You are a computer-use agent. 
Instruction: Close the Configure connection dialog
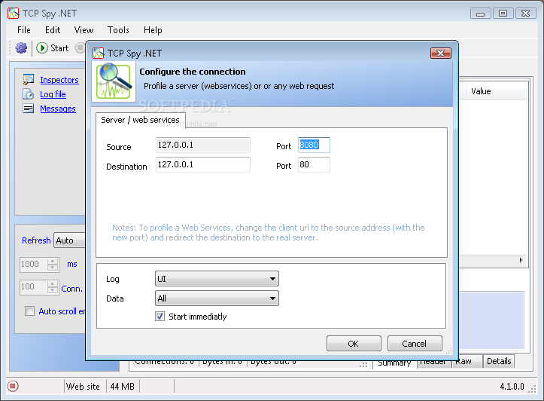click(x=441, y=54)
